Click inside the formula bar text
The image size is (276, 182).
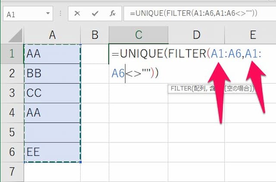194,13
